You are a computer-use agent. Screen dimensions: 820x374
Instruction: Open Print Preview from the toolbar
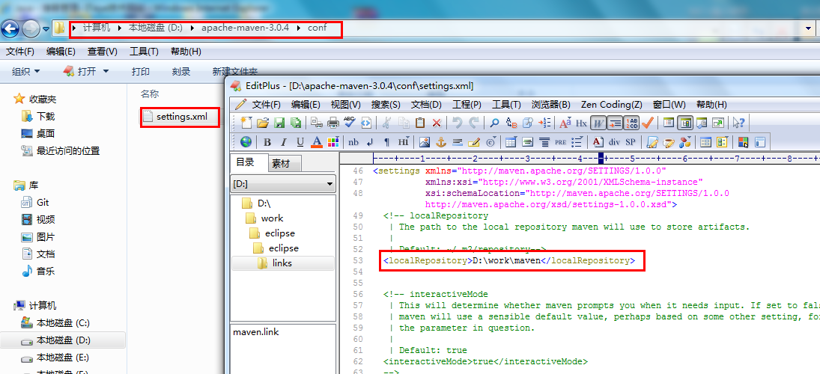click(x=316, y=123)
